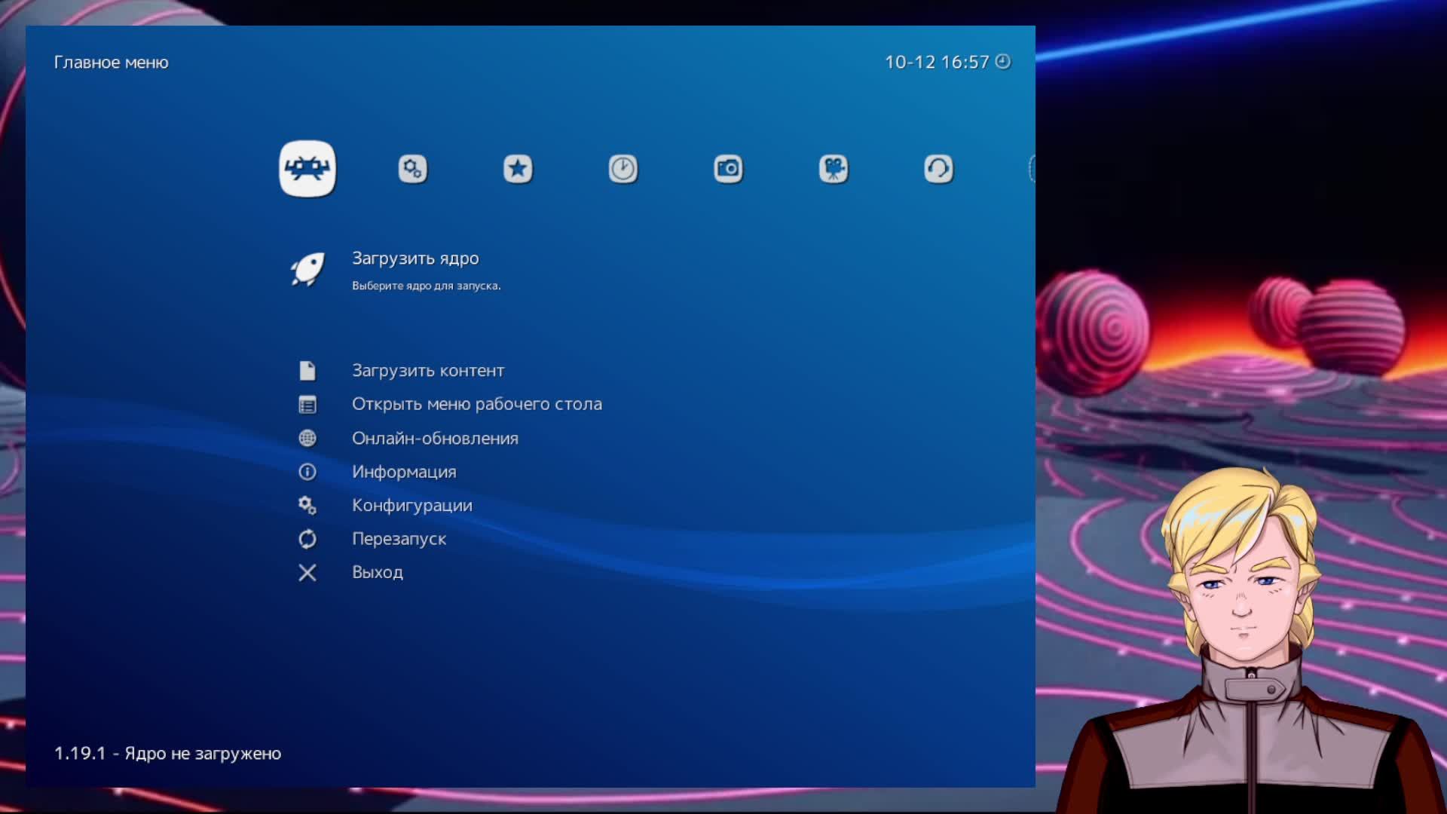Click the rocket icon beside Загрузить ядро

click(307, 269)
